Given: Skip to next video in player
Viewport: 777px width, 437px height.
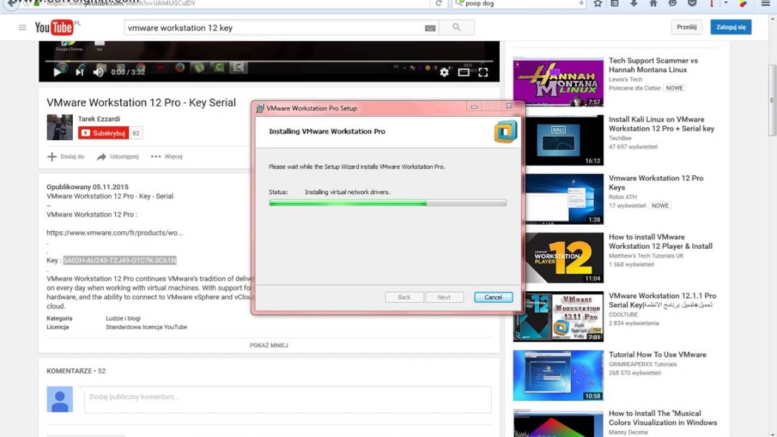Looking at the screenshot, I should pyautogui.click(x=79, y=72).
